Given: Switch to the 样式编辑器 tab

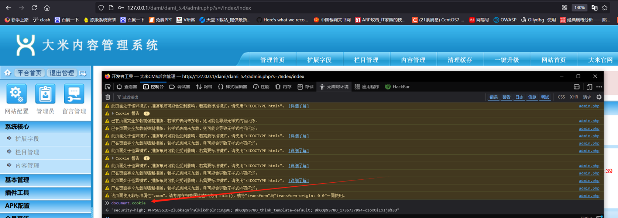Looking at the screenshot, I should pyautogui.click(x=233, y=87).
